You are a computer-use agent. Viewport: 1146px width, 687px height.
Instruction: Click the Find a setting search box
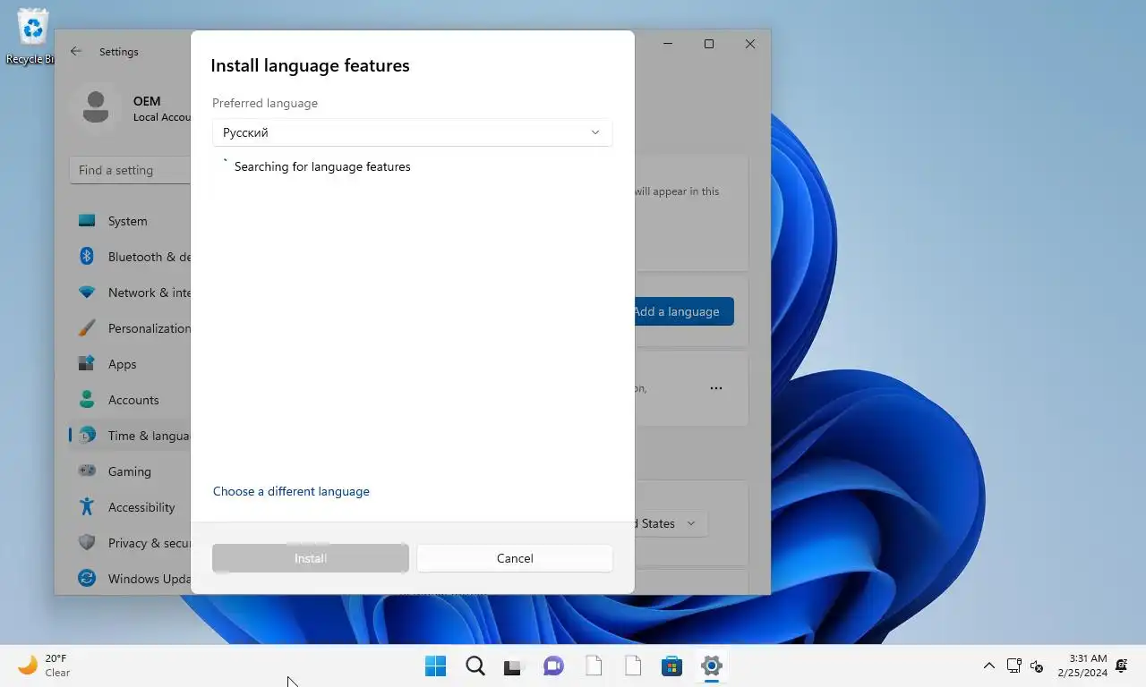[131, 170]
